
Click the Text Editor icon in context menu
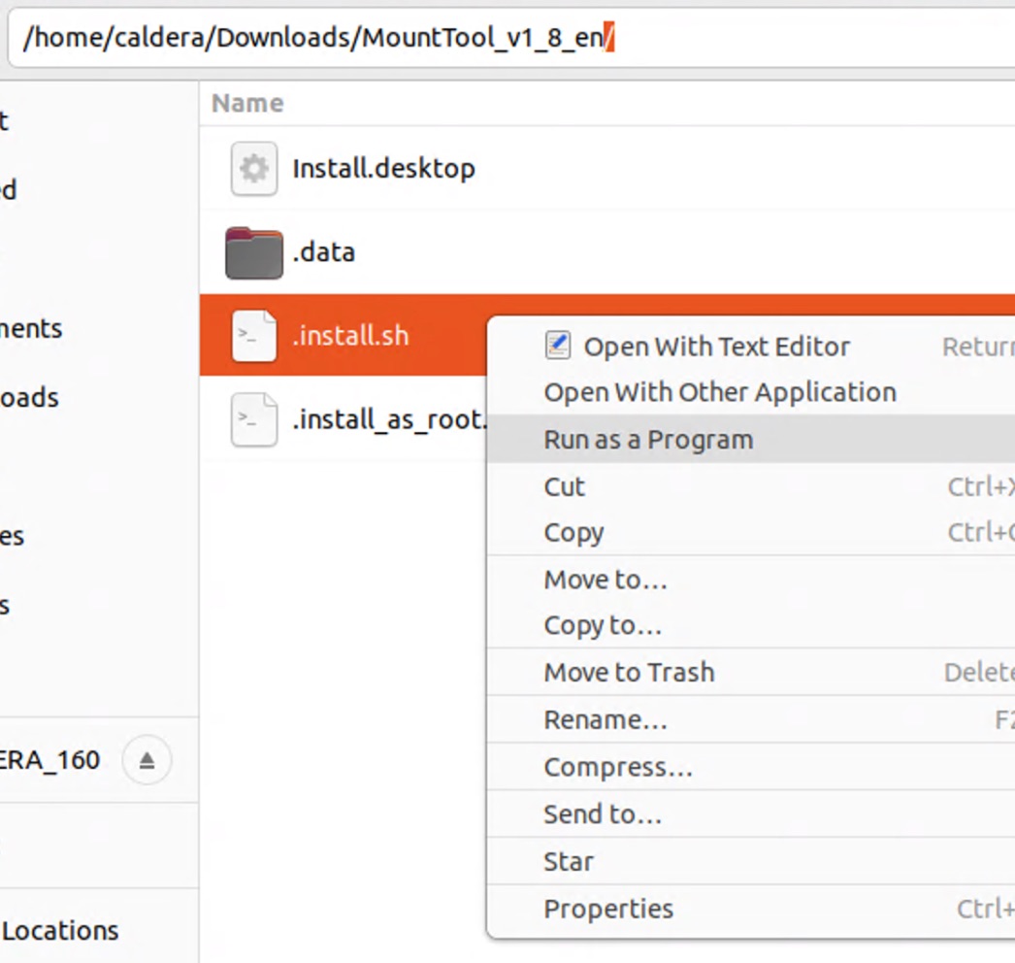click(x=558, y=346)
